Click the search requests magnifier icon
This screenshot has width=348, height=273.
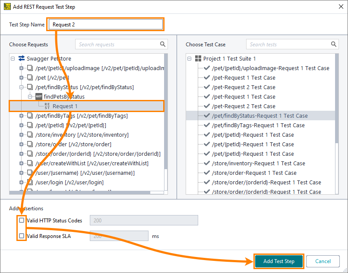163,44
